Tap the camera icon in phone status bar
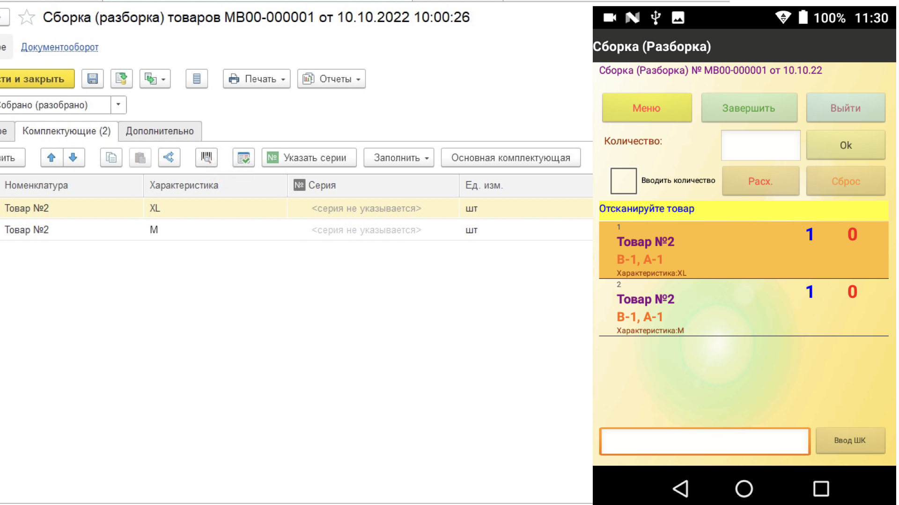Viewport: 899px width, 505px height. pyautogui.click(x=610, y=18)
